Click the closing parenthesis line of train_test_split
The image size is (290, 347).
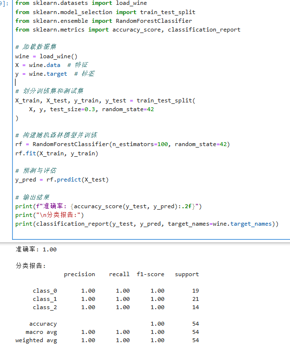[17, 118]
